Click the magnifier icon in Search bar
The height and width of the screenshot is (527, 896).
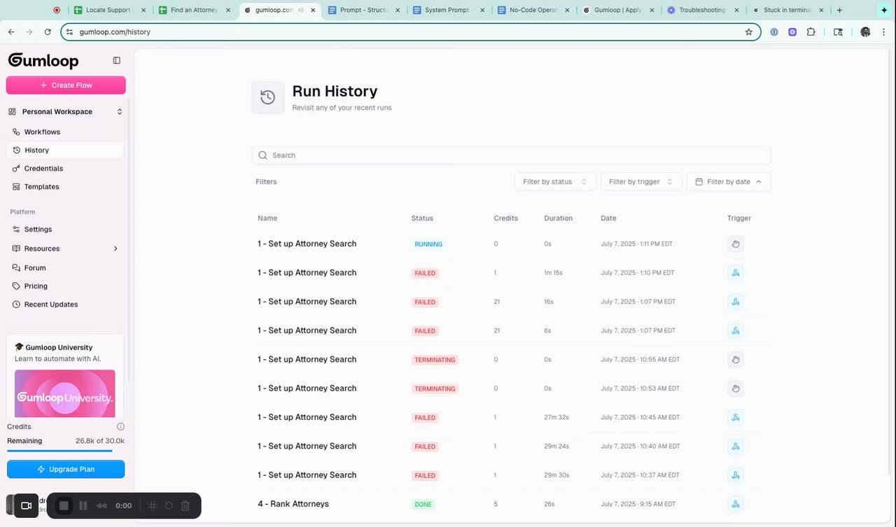click(263, 155)
